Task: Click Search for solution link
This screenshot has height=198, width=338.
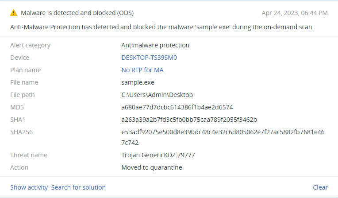Action: coord(78,187)
